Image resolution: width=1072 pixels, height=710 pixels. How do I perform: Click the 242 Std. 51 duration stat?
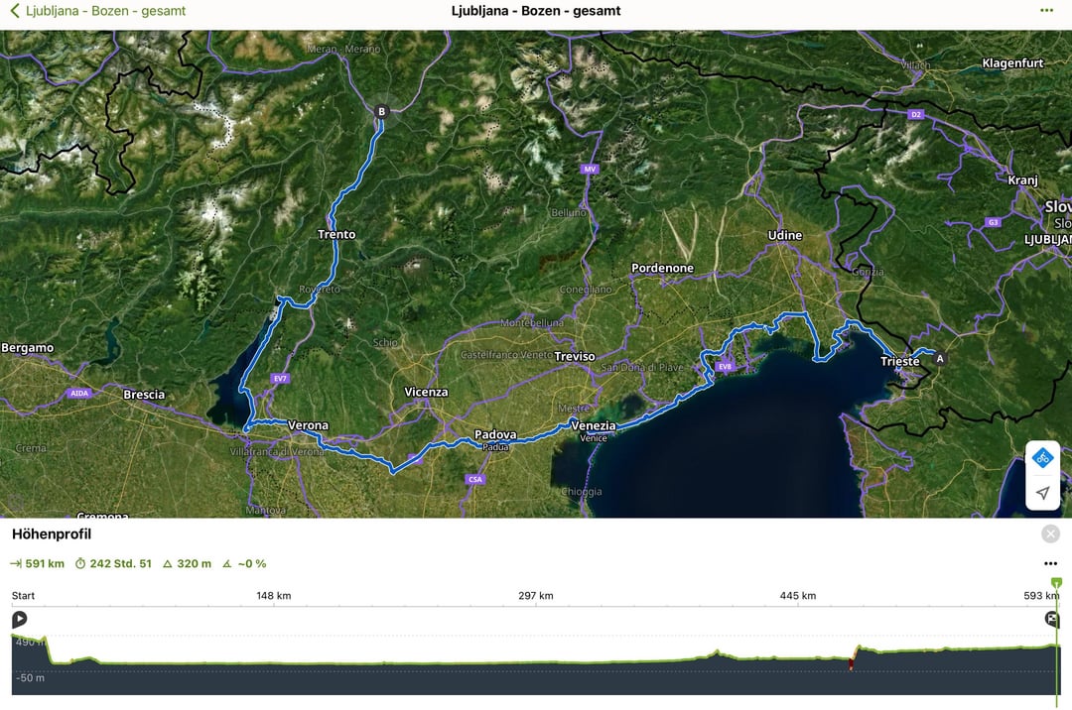tap(113, 564)
